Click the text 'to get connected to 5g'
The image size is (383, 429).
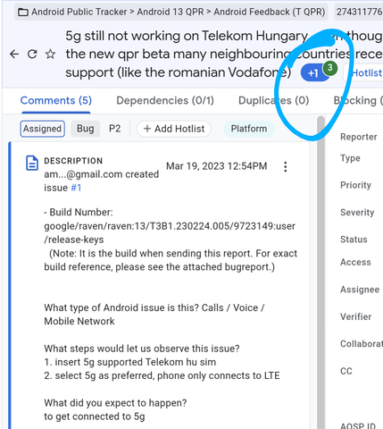tap(95, 416)
